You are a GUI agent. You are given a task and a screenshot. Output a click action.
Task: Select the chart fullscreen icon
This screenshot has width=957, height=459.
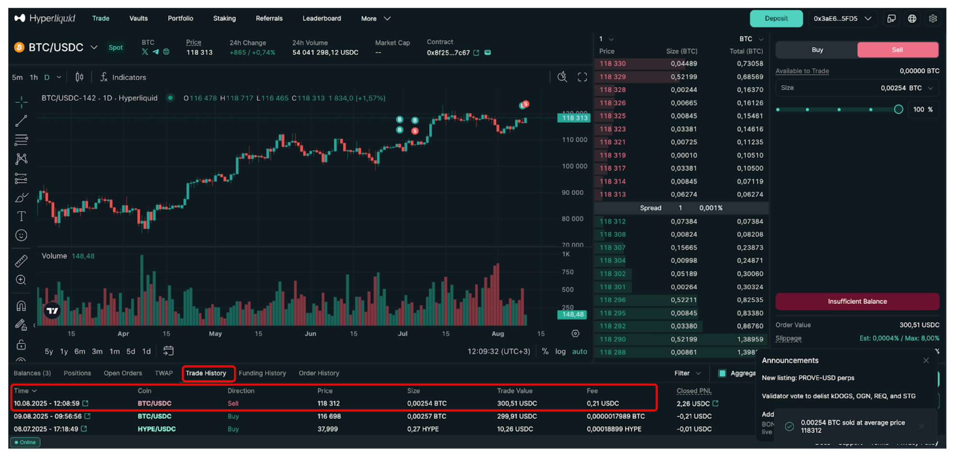[x=582, y=77]
